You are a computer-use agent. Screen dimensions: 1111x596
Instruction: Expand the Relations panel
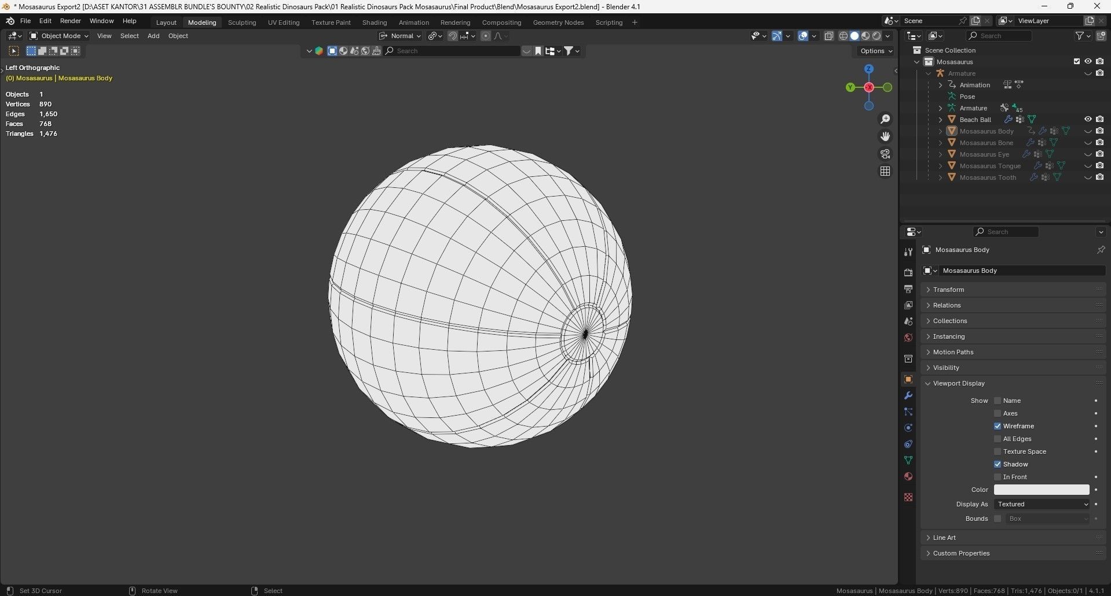(x=1013, y=305)
